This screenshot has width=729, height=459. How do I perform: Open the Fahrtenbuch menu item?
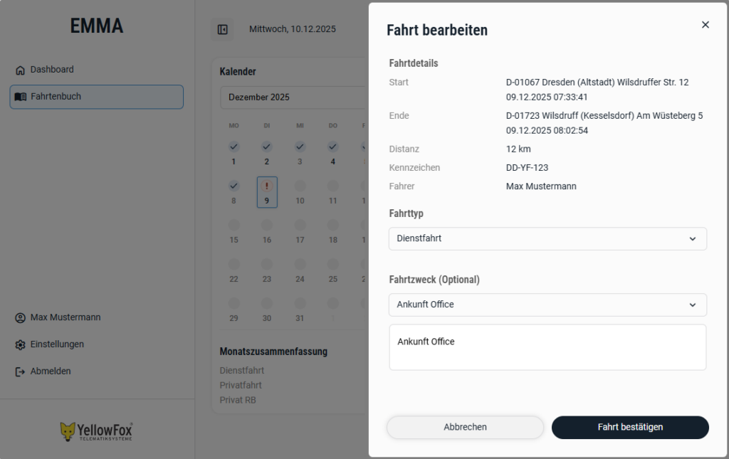pos(96,97)
